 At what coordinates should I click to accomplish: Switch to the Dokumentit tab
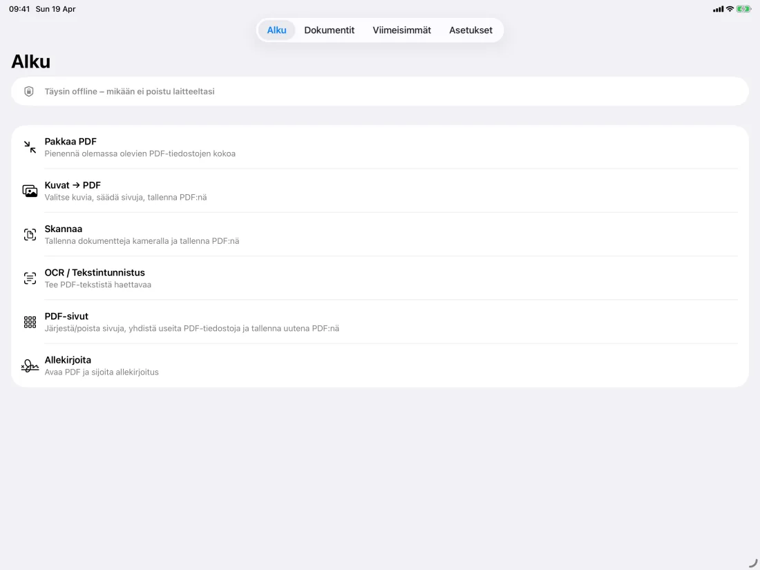(x=329, y=30)
